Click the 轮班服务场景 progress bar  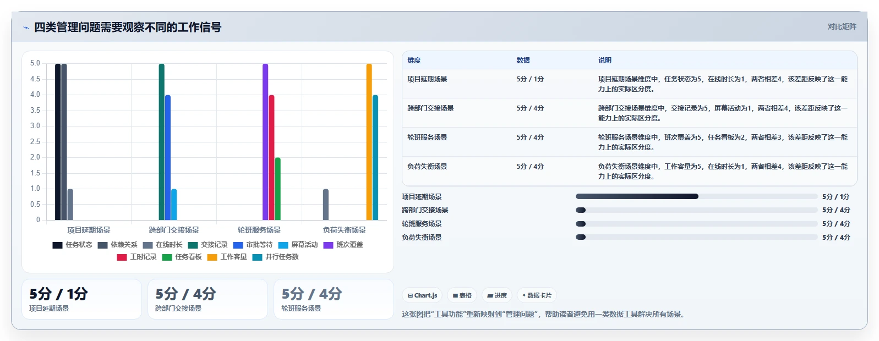(x=696, y=224)
